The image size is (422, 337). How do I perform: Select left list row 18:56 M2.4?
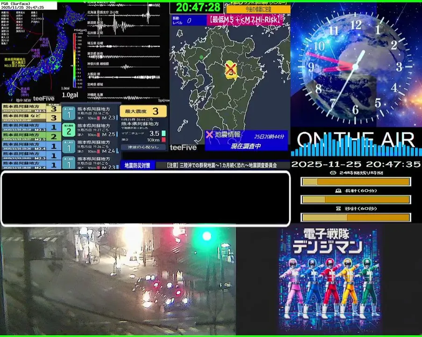(x=31, y=164)
